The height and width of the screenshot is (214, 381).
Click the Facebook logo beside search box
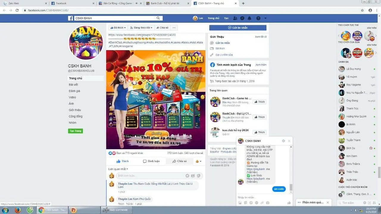pos(71,18)
